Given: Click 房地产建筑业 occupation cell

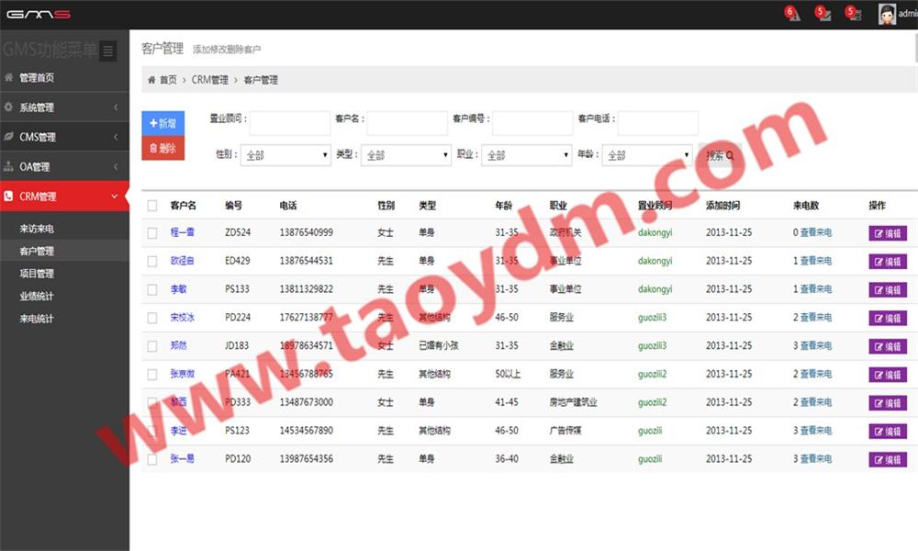Looking at the screenshot, I should (x=573, y=402).
